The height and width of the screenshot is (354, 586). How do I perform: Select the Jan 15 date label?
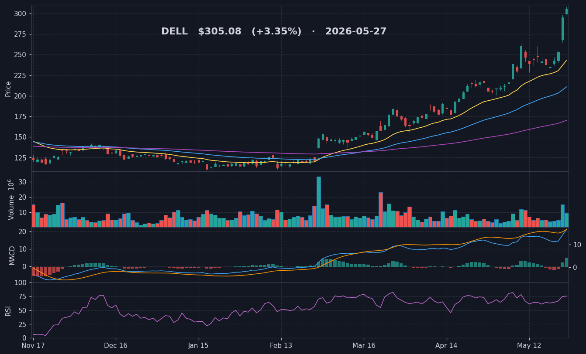pyautogui.click(x=199, y=346)
